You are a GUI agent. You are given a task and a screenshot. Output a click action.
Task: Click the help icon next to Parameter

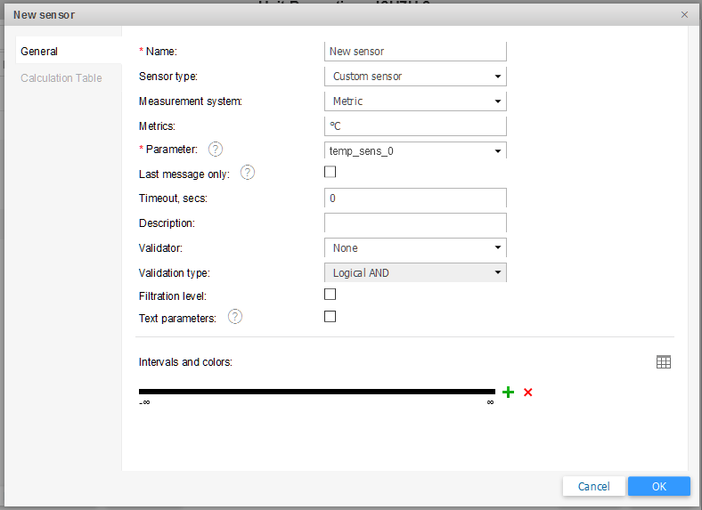pos(215,150)
